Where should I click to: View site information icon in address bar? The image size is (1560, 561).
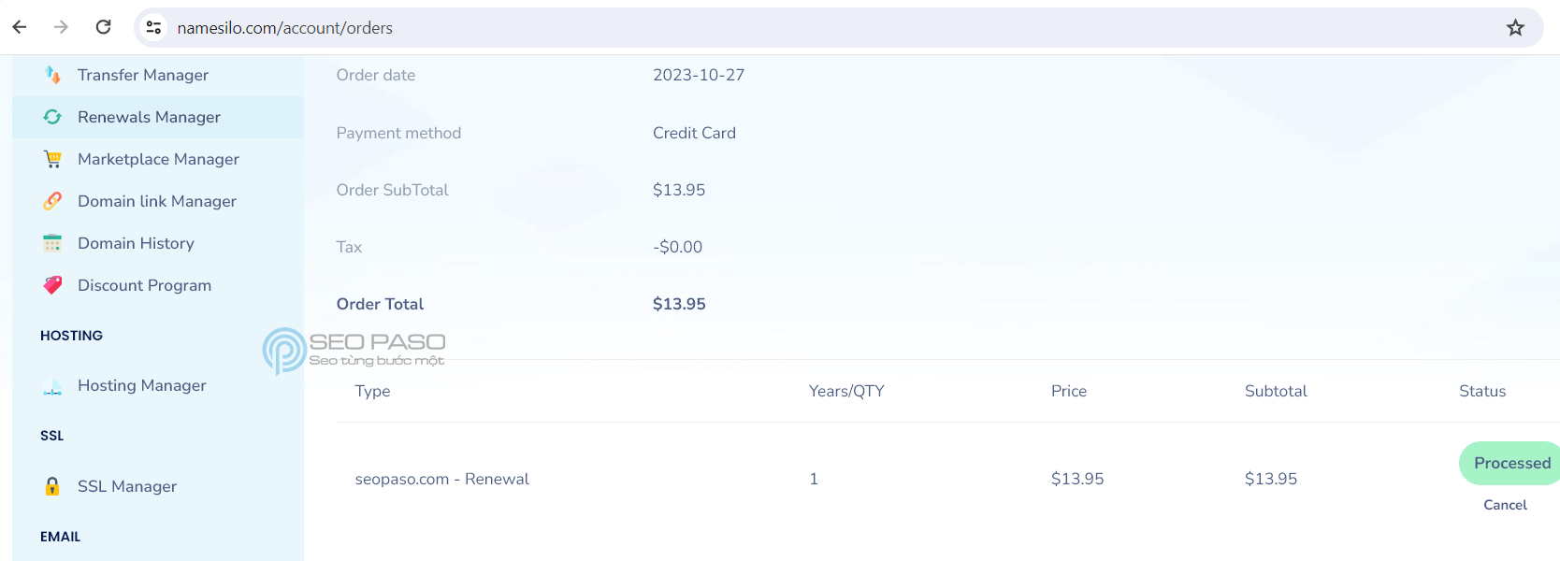tap(153, 28)
